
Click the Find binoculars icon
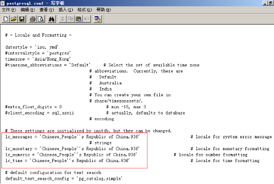coord(52,19)
